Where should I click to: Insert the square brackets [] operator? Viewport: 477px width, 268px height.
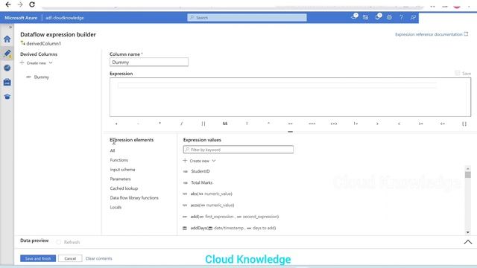coord(464,124)
